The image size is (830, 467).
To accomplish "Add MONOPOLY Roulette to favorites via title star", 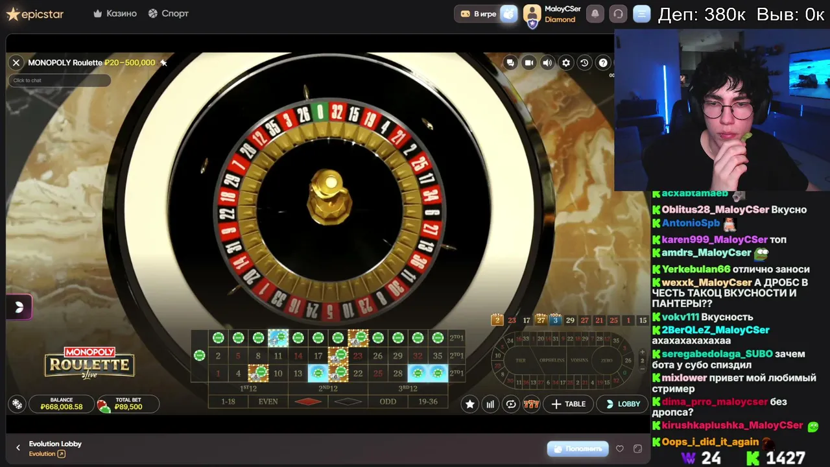I will tap(163, 62).
